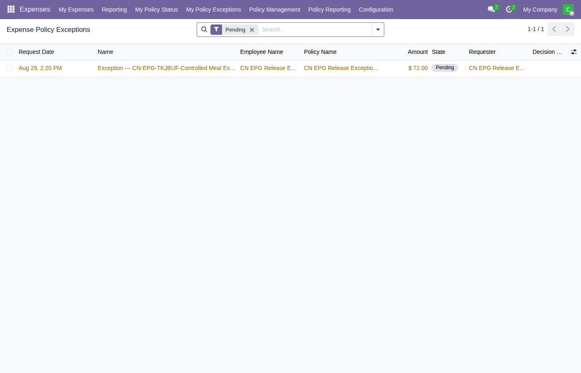The image size is (581, 373).
Task: Open optional columns settings icon
Action: point(574,52)
